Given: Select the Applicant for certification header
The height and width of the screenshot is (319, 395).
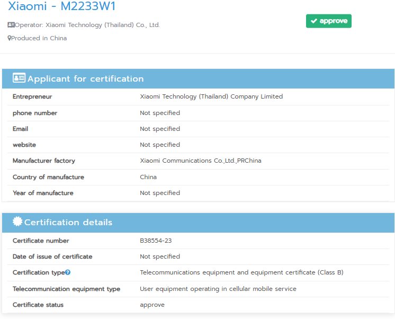Looking at the screenshot, I should pos(198,78).
